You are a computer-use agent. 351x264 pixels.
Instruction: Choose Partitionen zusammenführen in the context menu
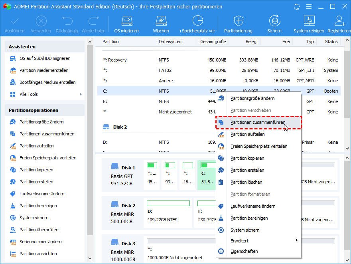click(258, 122)
